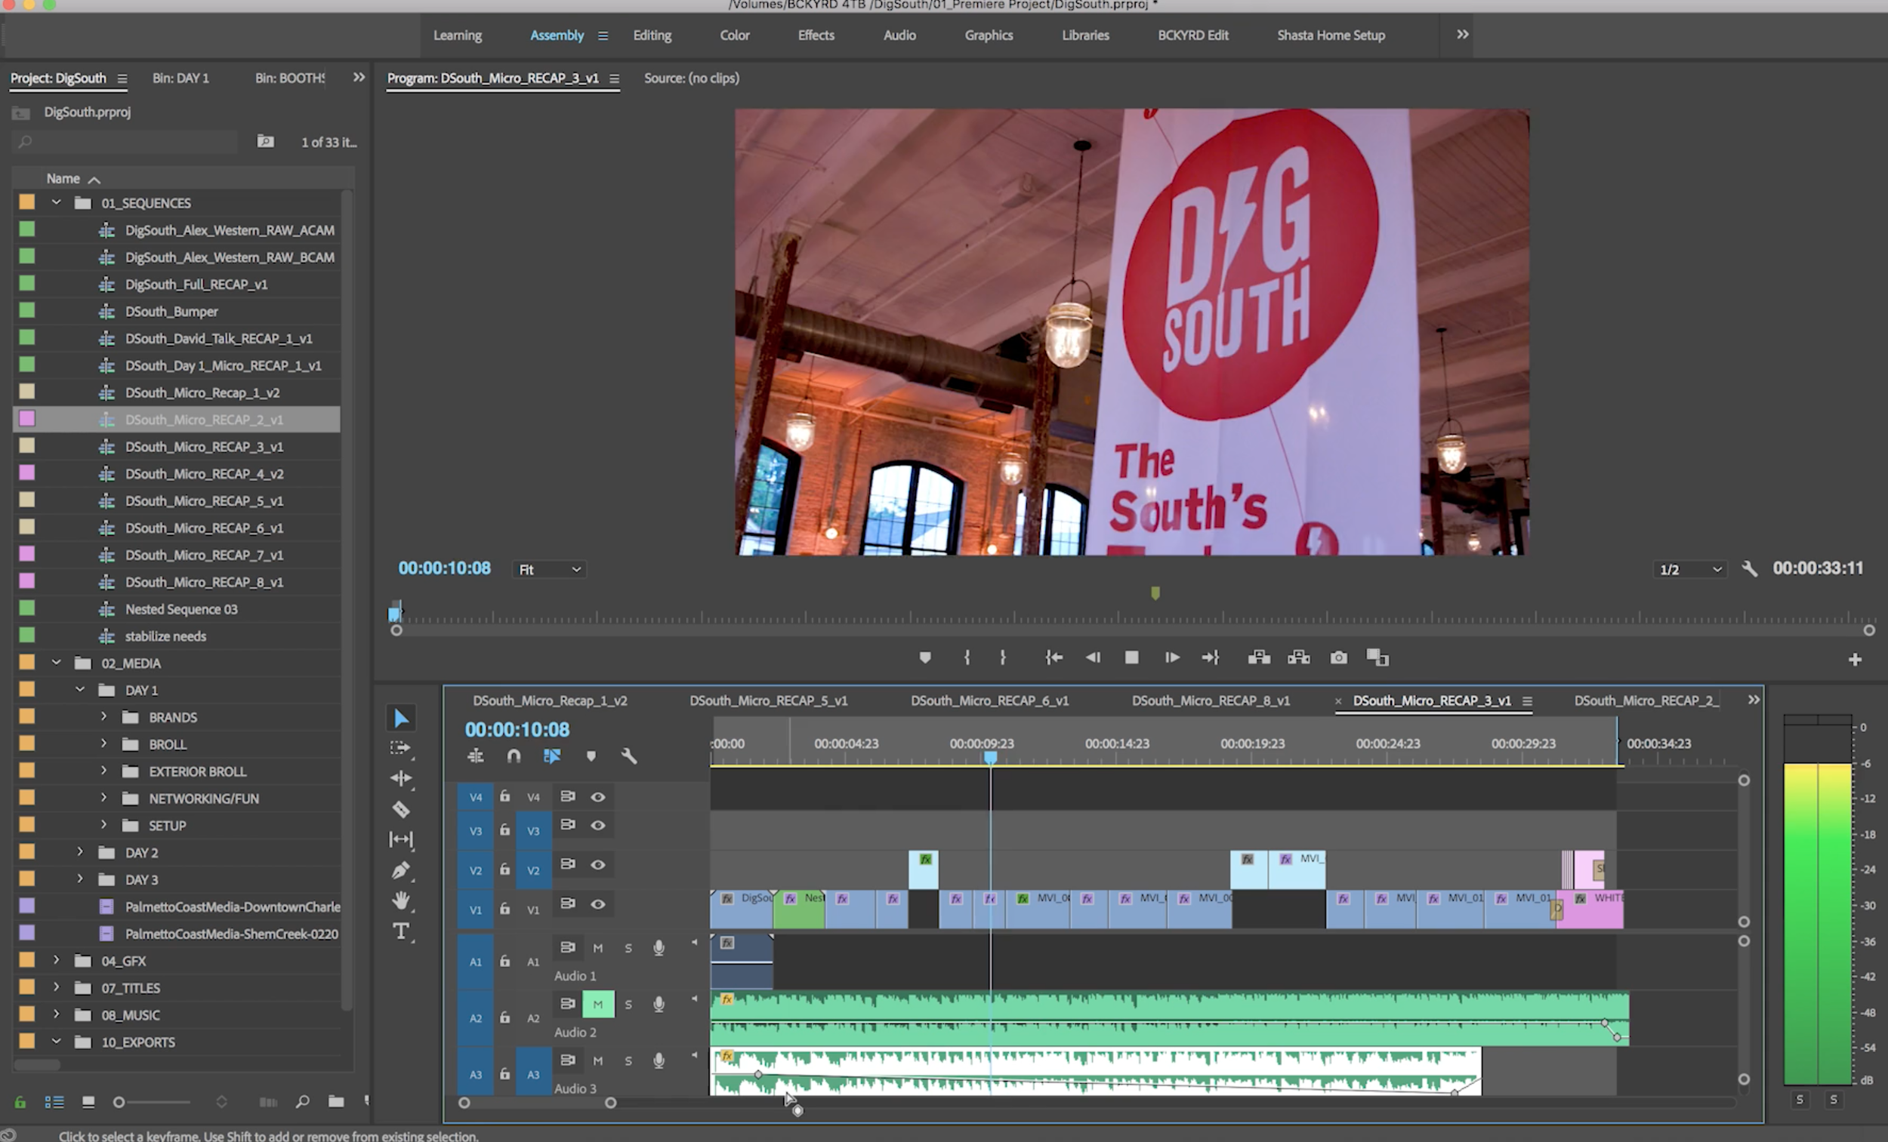
Task: Toggle insert sequences as nests icon
Action: click(x=475, y=757)
